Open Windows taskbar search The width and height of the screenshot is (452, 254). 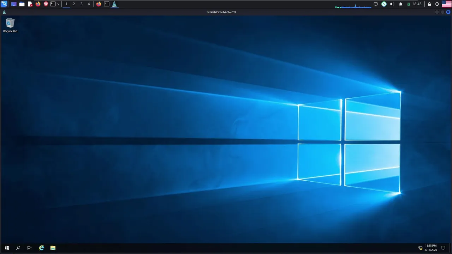coord(18,248)
